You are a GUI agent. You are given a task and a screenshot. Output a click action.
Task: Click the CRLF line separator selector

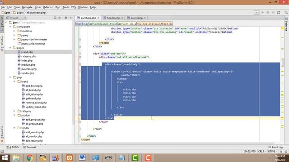click(x=262, y=151)
